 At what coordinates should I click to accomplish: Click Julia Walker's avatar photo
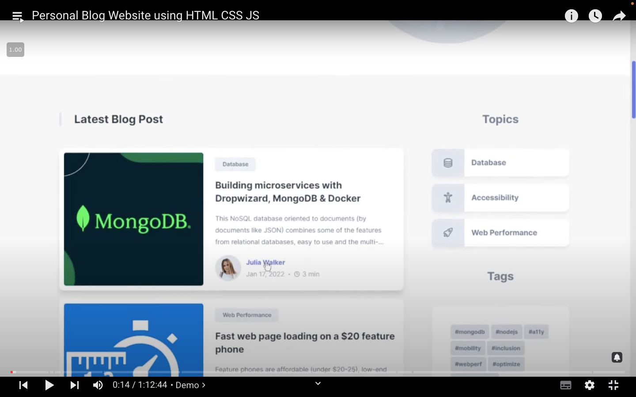click(x=228, y=268)
